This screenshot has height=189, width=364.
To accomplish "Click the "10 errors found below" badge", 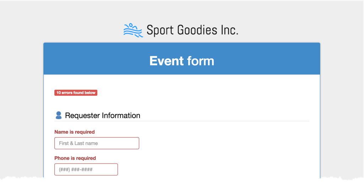I will (x=76, y=93).
